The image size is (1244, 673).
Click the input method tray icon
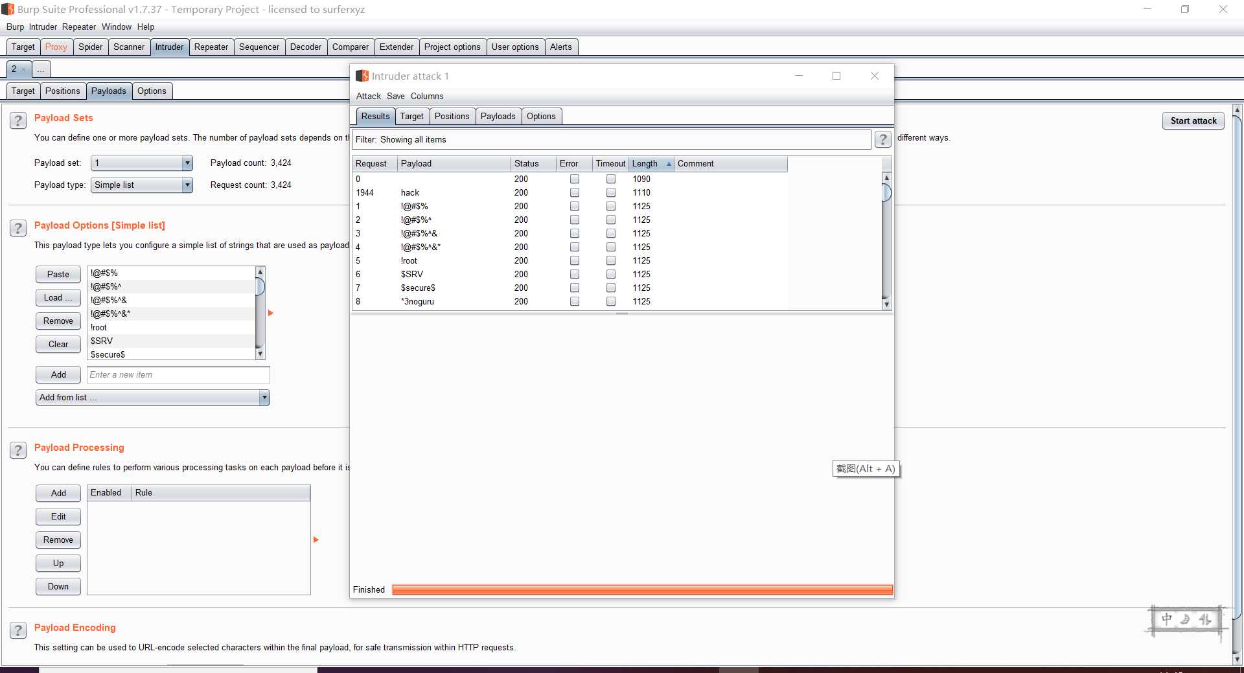pyautogui.click(x=1186, y=621)
